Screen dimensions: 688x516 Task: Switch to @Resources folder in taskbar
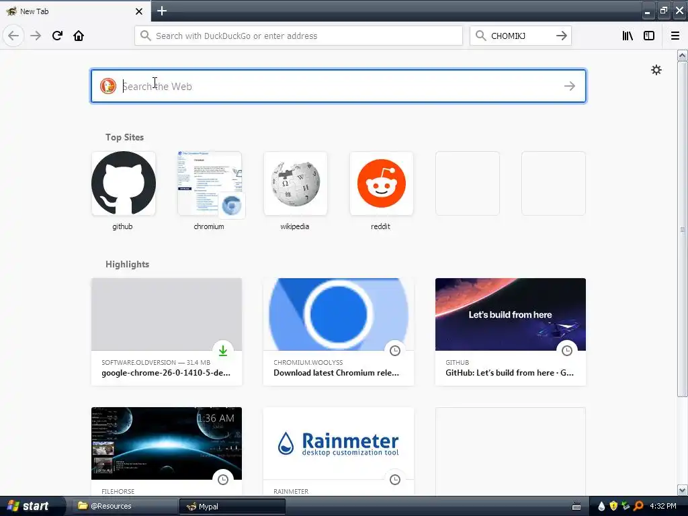click(x=124, y=506)
